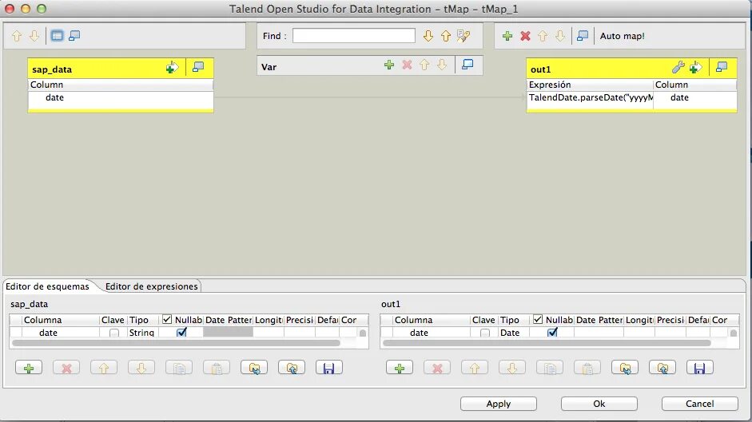Image resolution: width=752 pixels, height=422 pixels.
Task: Switch to Editor de expresiones tab
Action: (x=151, y=286)
